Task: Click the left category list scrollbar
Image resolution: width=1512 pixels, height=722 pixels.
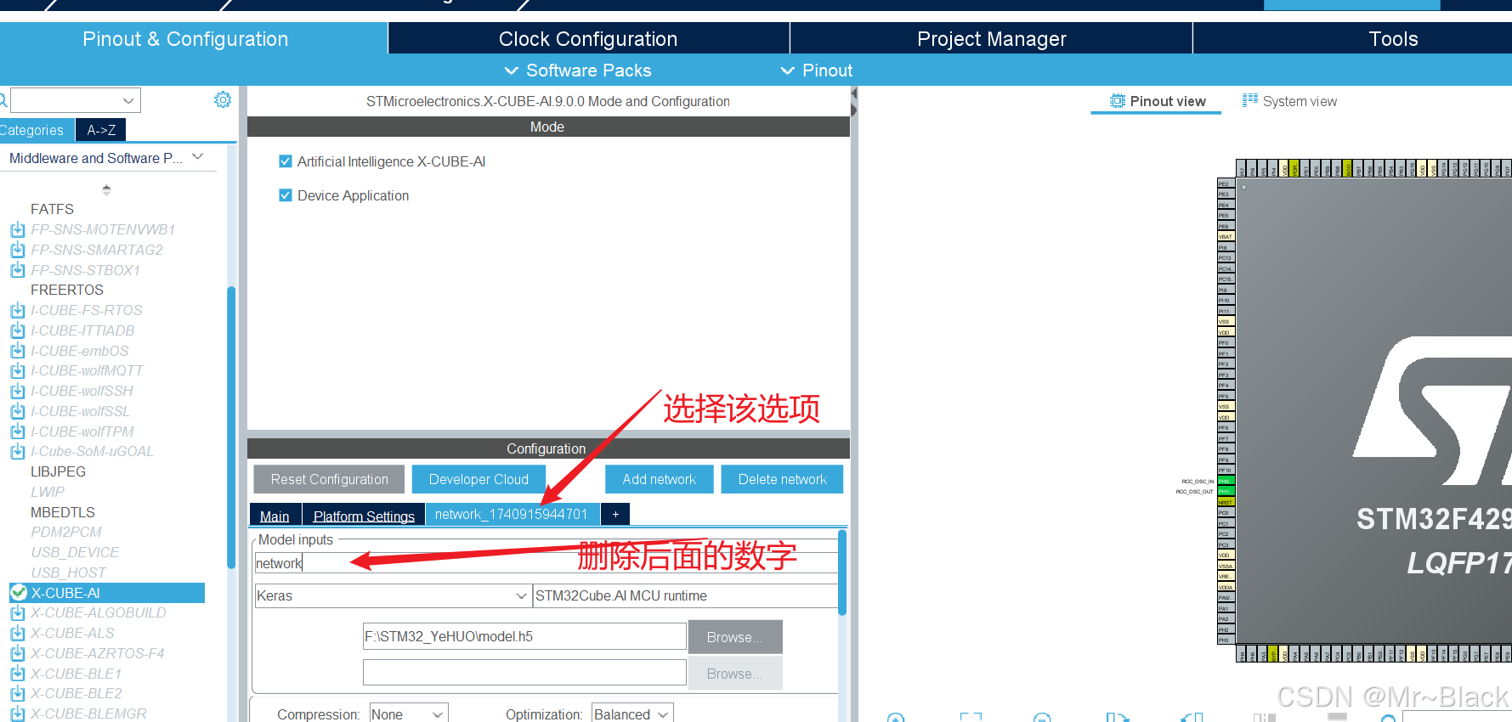Action: point(230,427)
